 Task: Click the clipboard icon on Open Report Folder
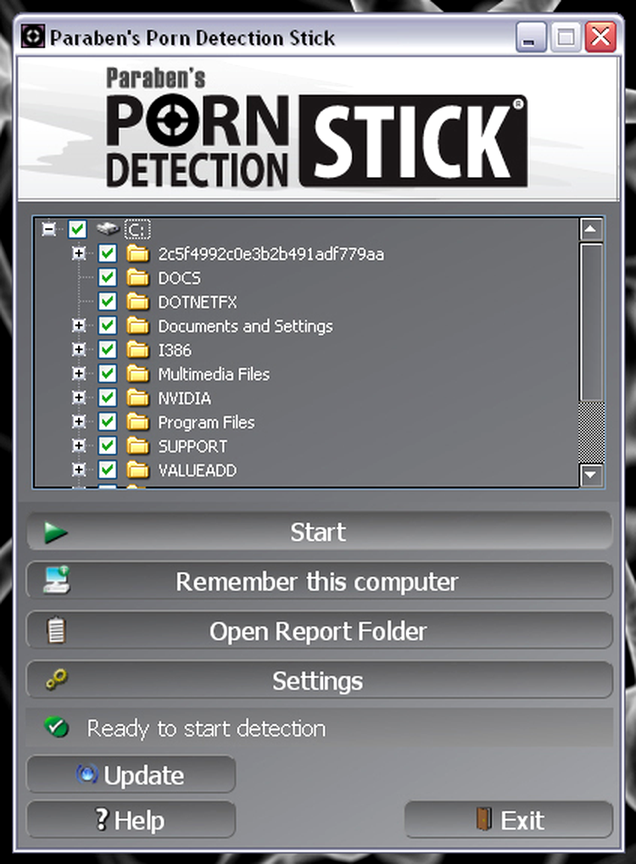pyautogui.click(x=56, y=630)
